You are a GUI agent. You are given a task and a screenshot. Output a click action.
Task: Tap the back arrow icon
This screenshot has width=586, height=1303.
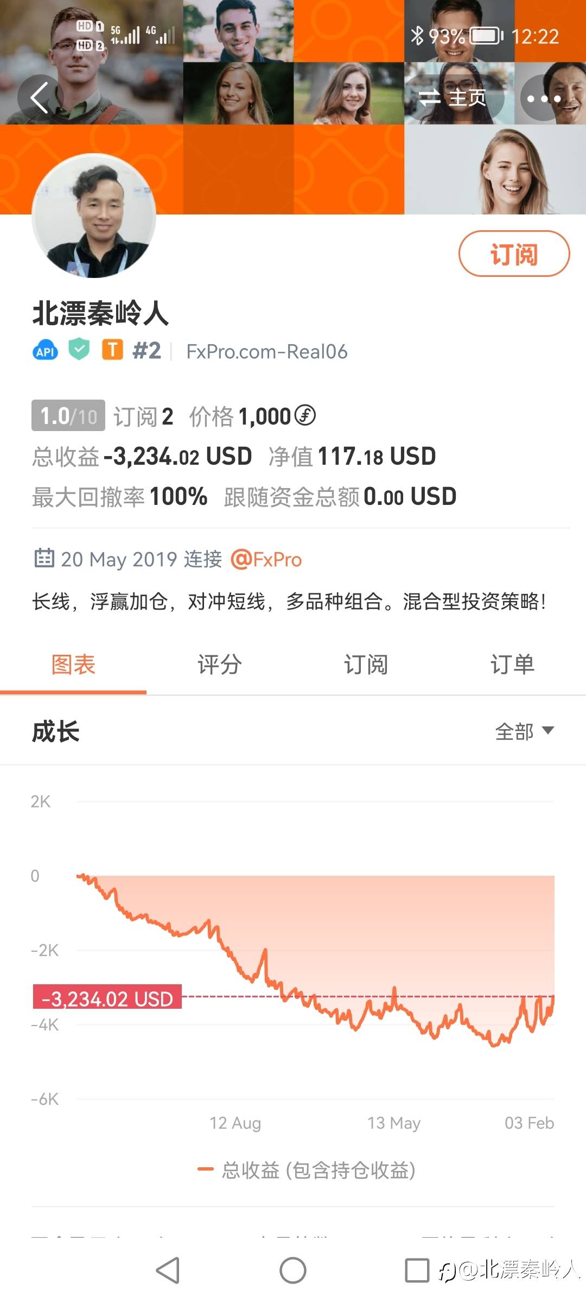pyautogui.click(x=40, y=98)
